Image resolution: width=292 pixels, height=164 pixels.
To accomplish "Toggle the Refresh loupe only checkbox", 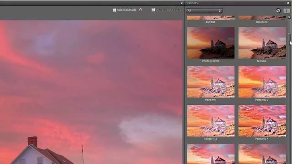I will tap(153, 10).
